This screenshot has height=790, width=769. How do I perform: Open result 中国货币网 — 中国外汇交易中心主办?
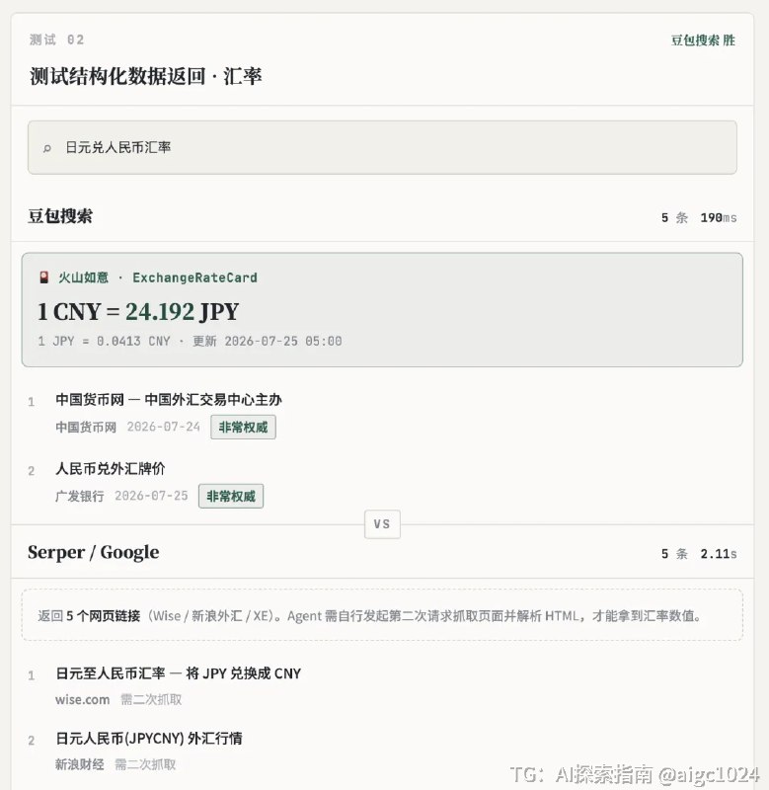click(169, 400)
